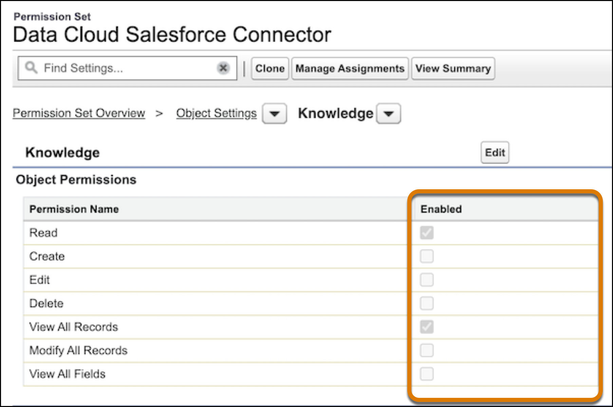Click the Enabled column header
This screenshot has height=407, width=613.
point(441,209)
